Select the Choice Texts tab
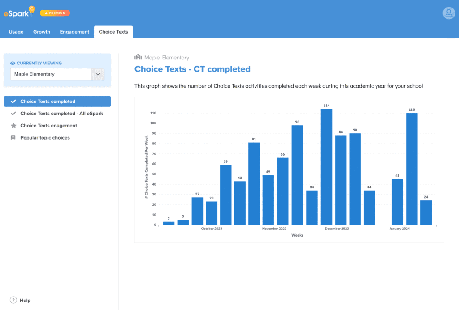Viewport: 459px width, 318px height. point(113,32)
